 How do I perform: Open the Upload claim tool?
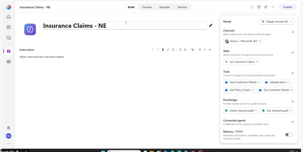point(277,82)
